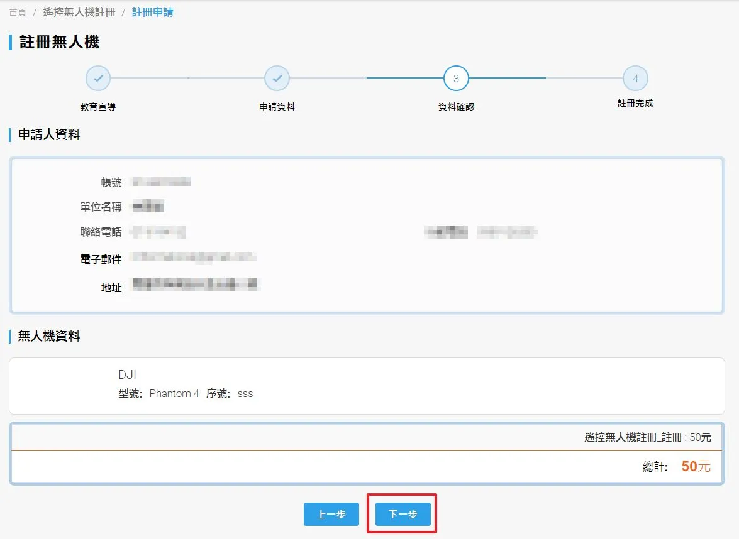Open the 首頁 breadcrumb link
The height and width of the screenshot is (539, 739).
(x=18, y=12)
